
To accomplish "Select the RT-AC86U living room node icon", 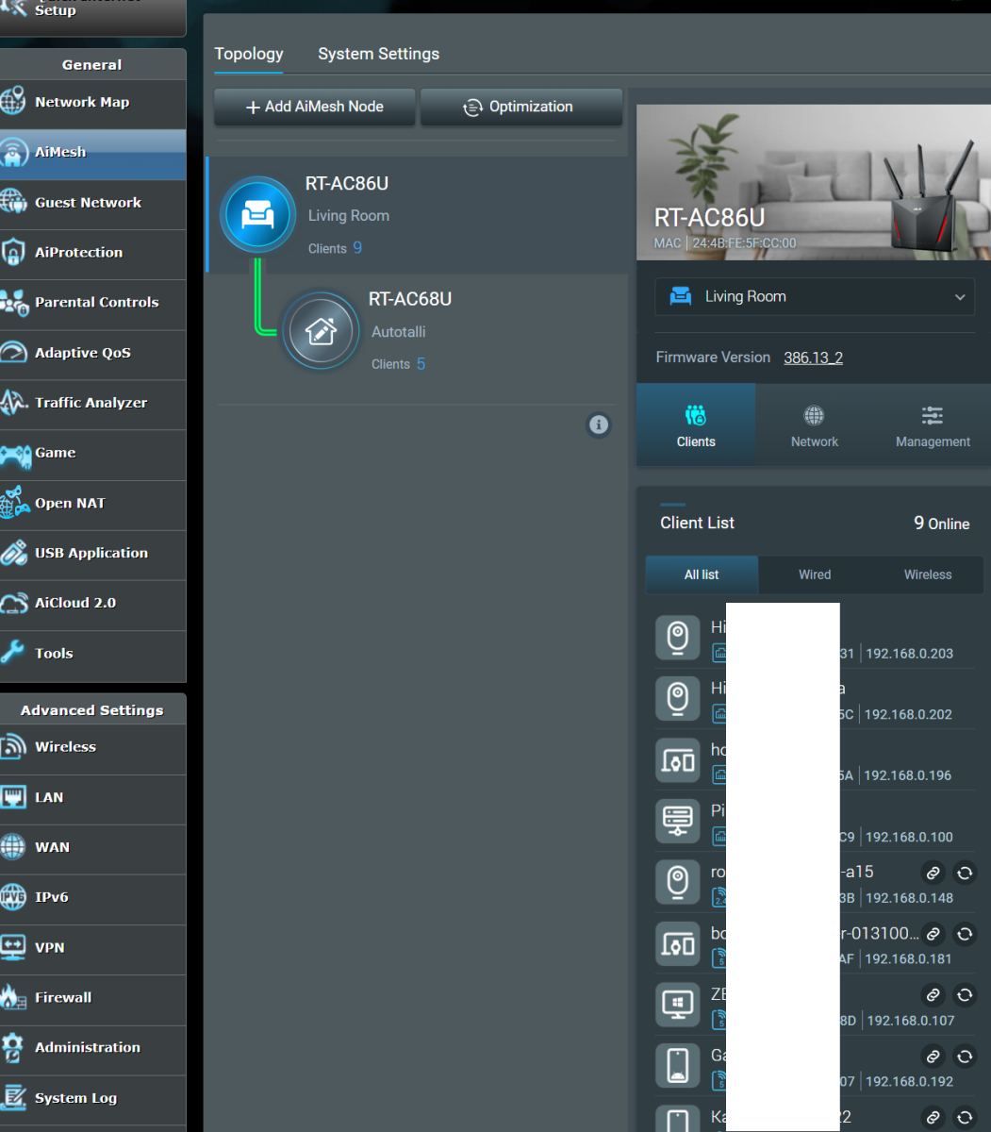I will click(x=258, y=215).
